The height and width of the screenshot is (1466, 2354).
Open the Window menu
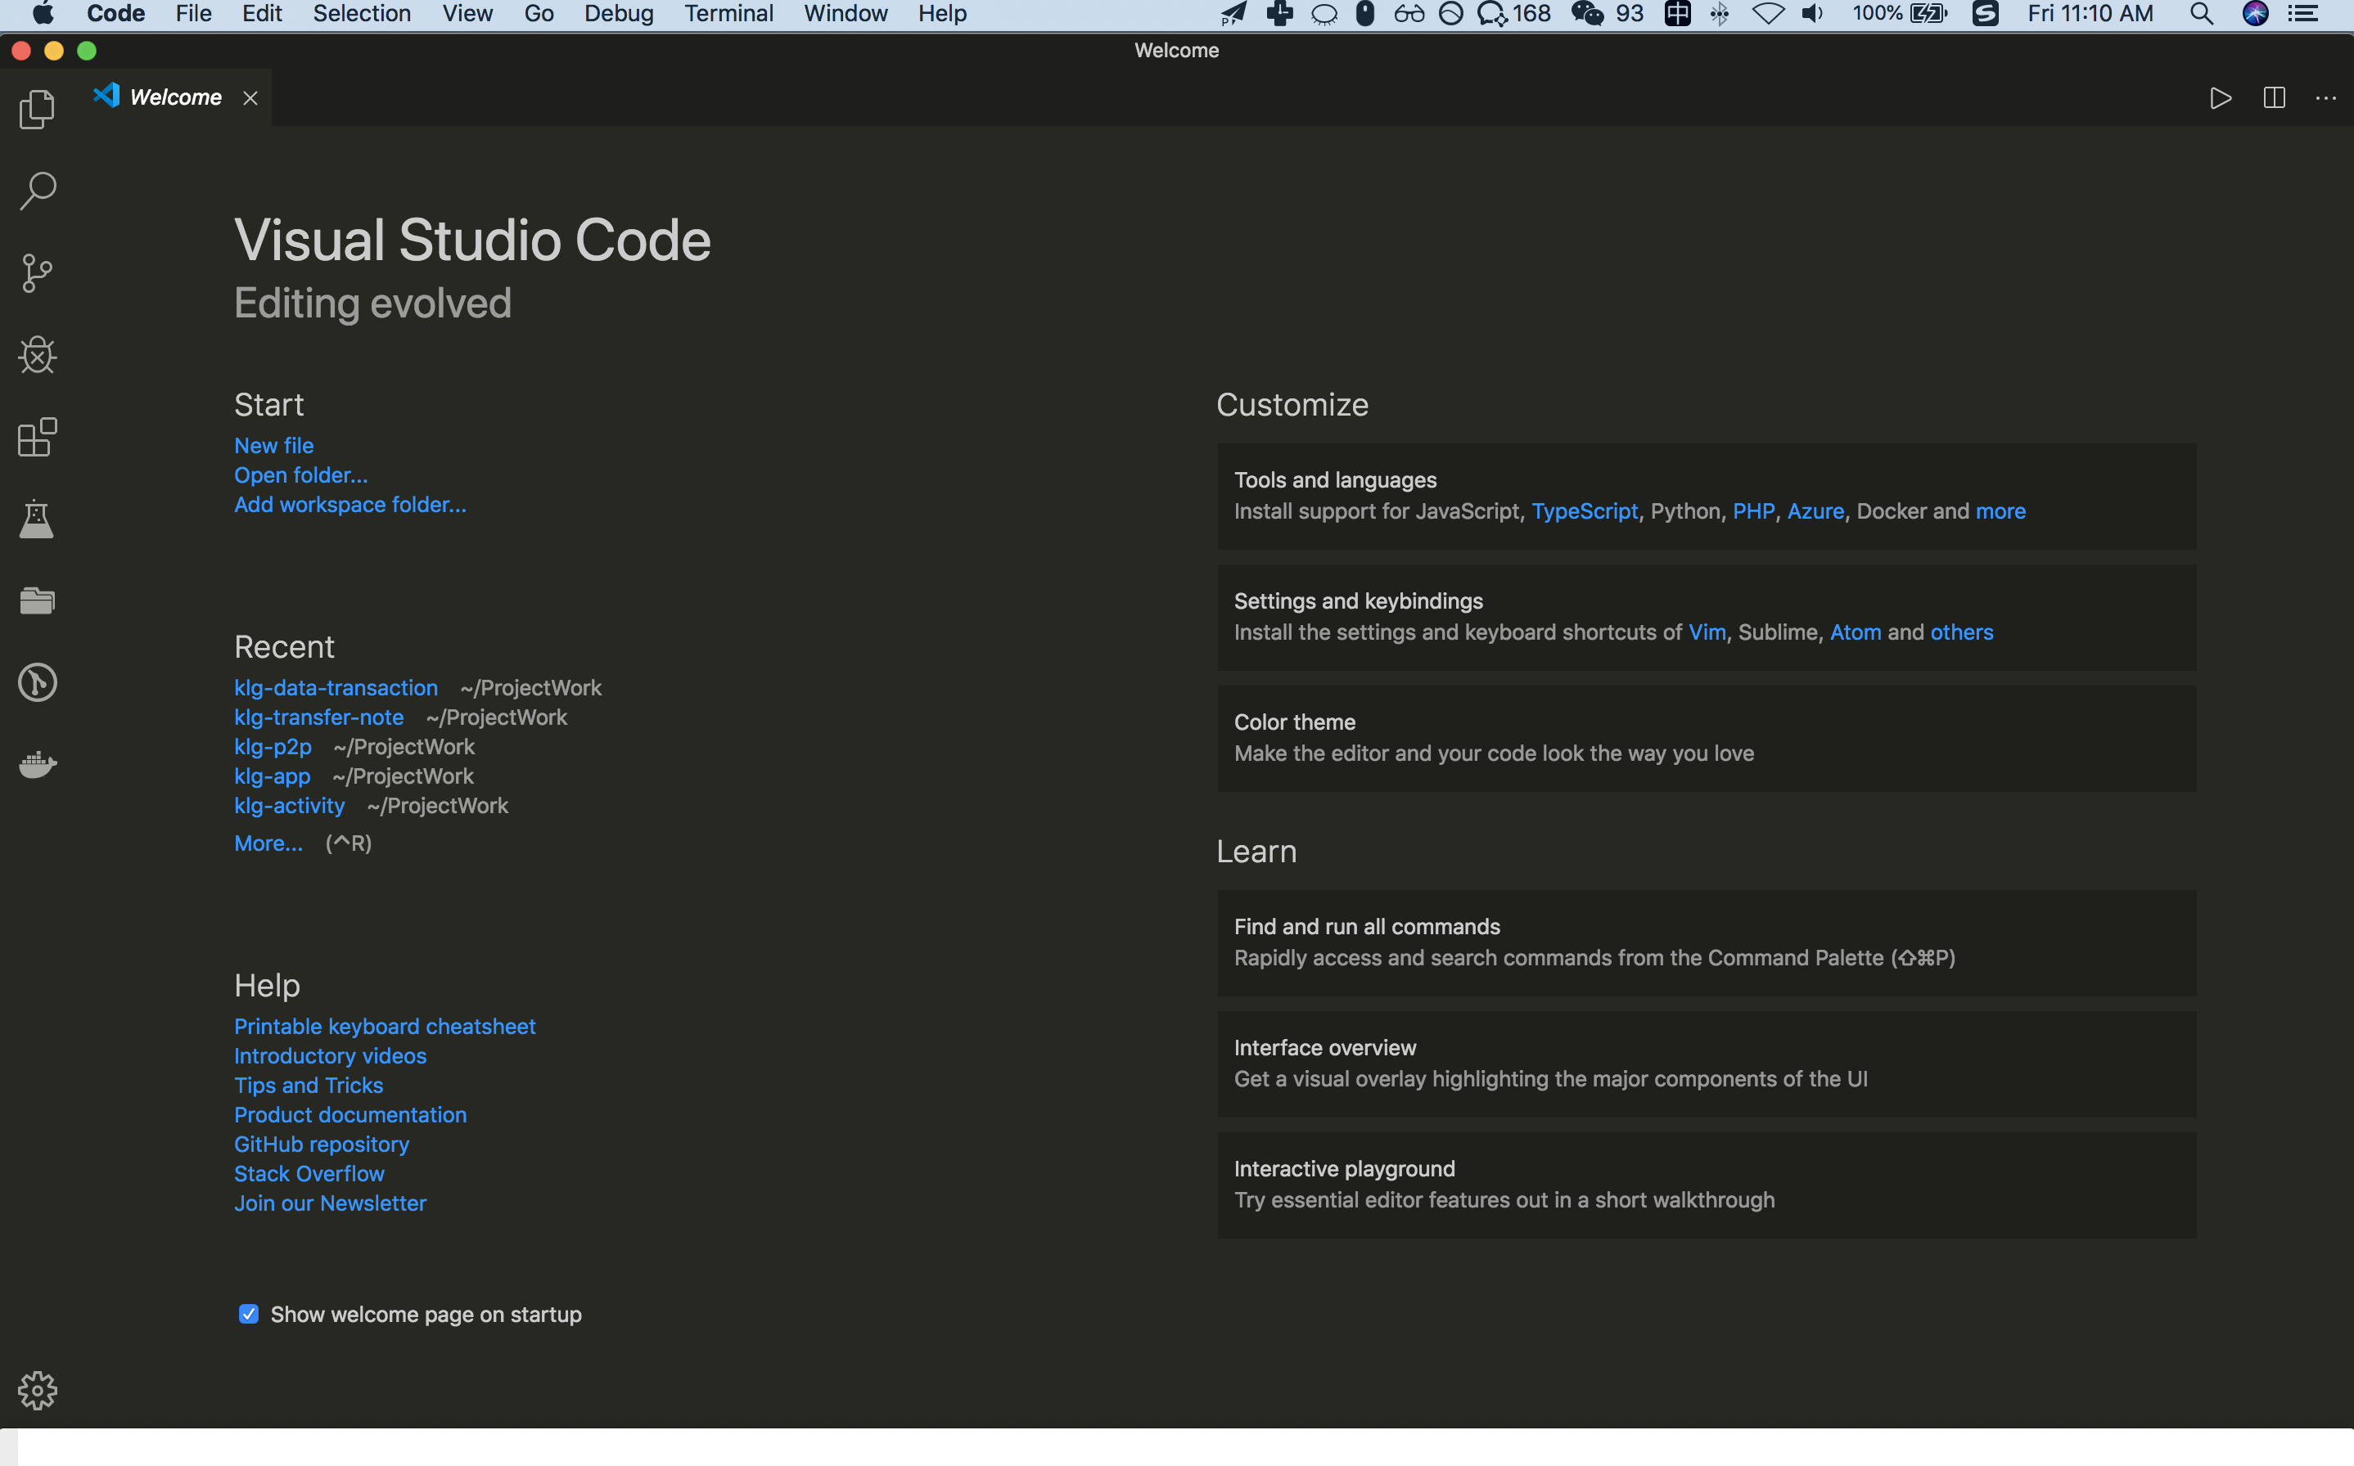845,14
